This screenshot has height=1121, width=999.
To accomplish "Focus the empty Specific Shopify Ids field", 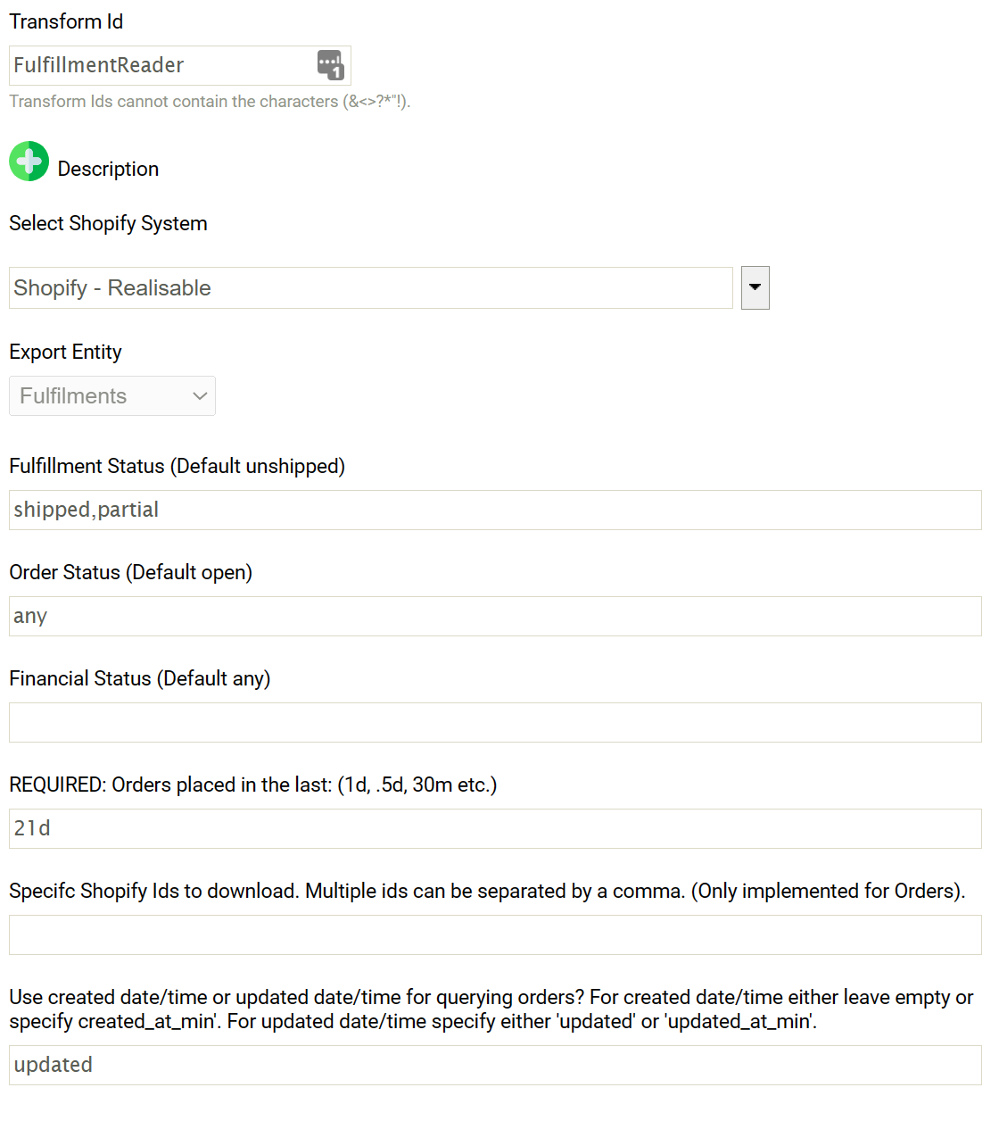I will (495, 934).
